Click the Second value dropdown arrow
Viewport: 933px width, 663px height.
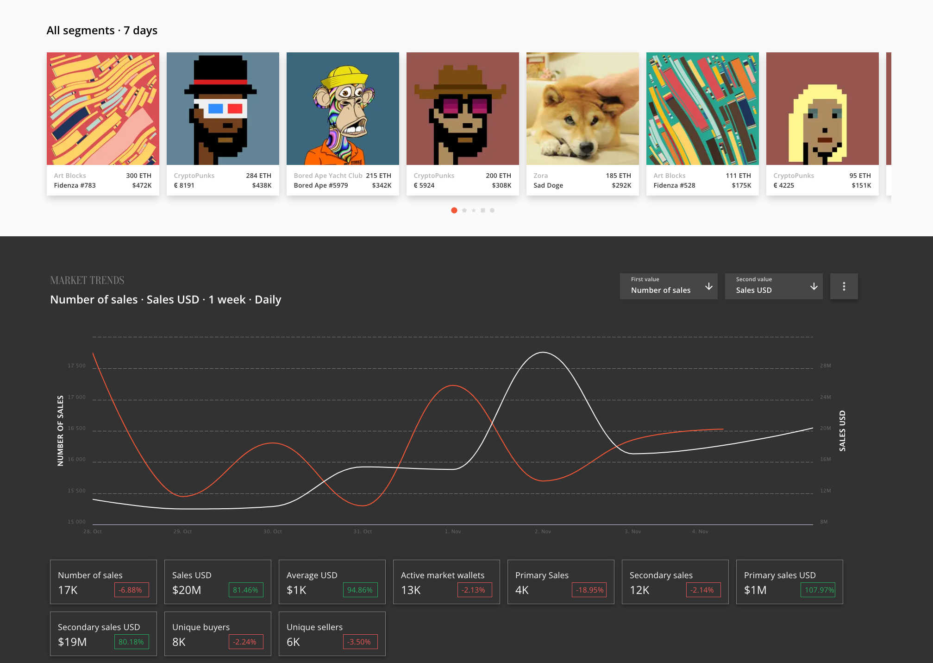click(814, 286)
